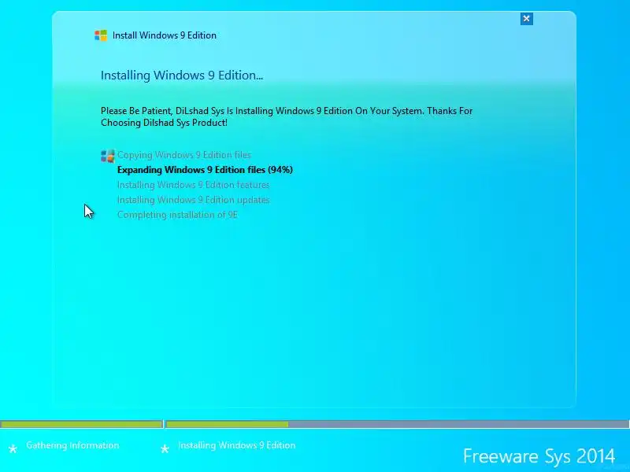Click the 'Please Be Patient' message paragraph
Viewport: 630px width, 472px height.
[287, 116]
